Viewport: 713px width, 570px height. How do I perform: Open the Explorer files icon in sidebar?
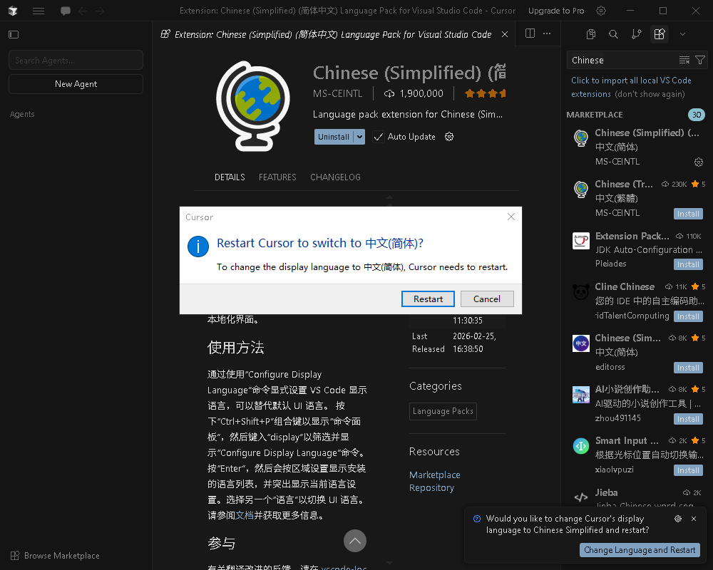click(x=590, y=34)
